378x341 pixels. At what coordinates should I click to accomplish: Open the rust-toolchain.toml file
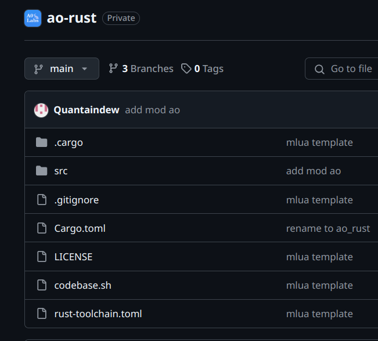point(98,314)
